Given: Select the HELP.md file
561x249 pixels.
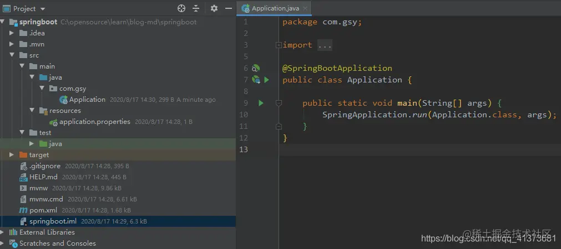Looking at the screenshot, I should pyautogui.click(x=43, y=177).
